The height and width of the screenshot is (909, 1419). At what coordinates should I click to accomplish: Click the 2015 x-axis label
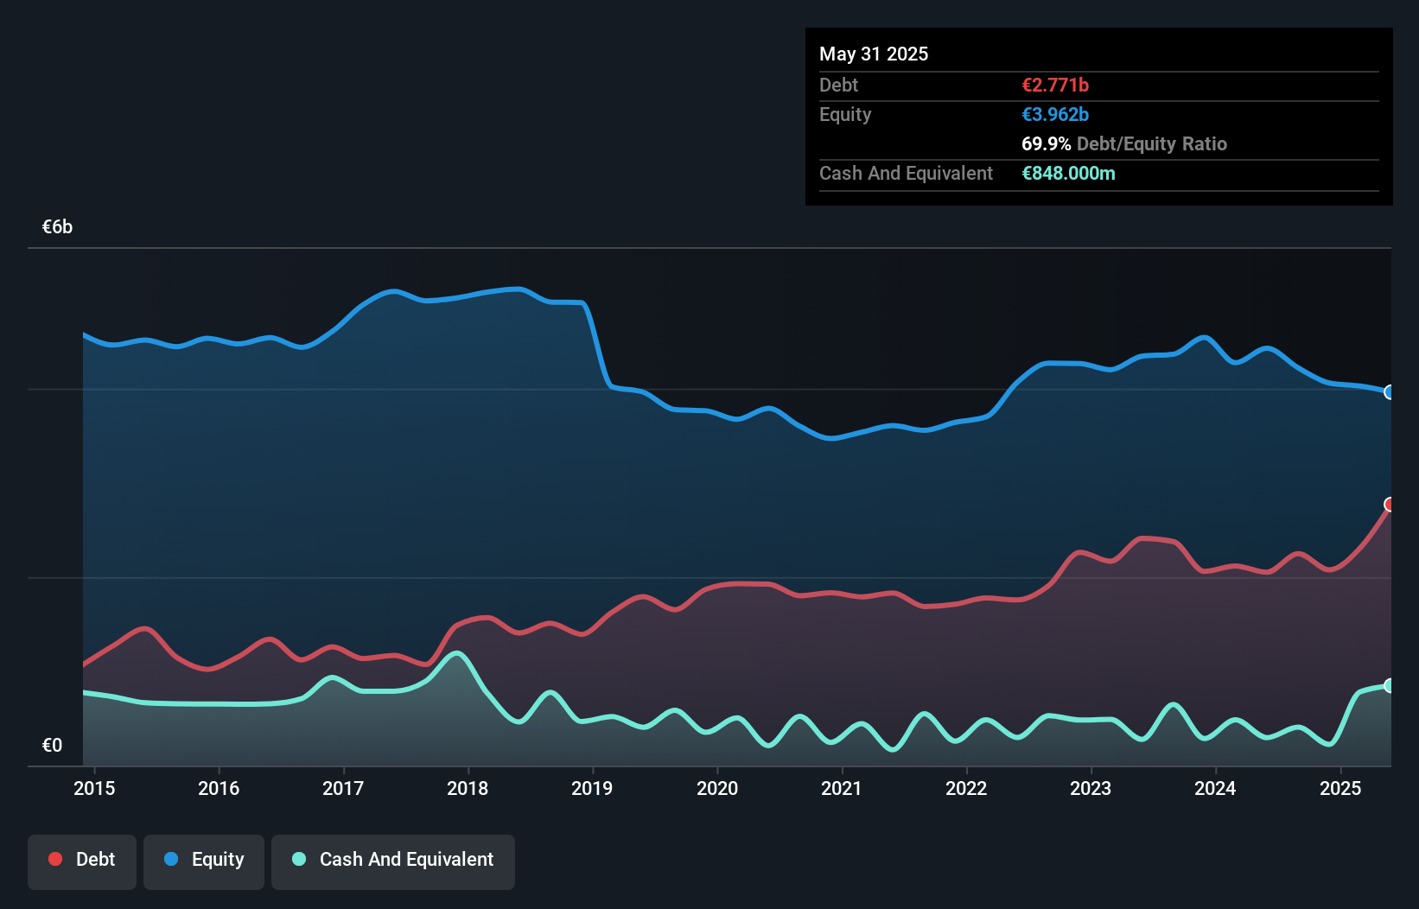click(94, 788)
